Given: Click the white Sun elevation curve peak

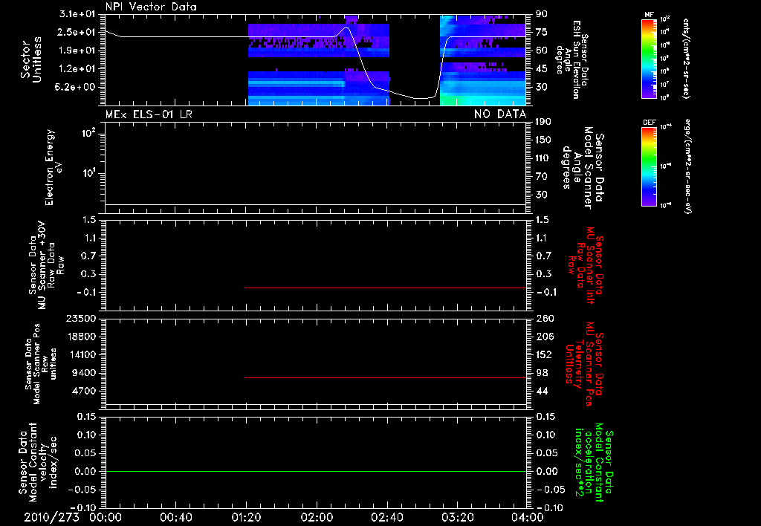Looking at the screenshot, I should [x=346, y=27].
